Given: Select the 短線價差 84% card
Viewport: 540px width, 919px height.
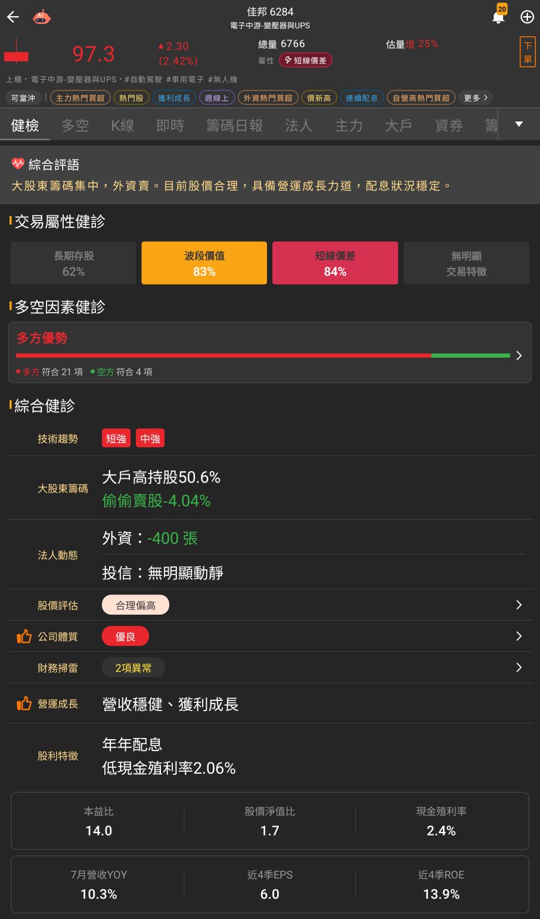Looking at the screenshot, I should (x=335, y=263).
